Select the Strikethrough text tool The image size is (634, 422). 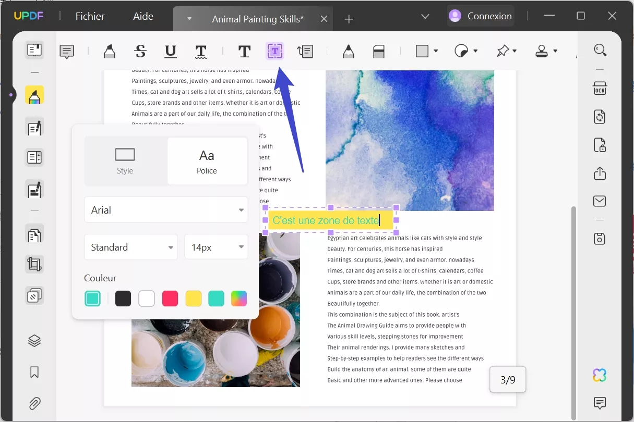140,51
